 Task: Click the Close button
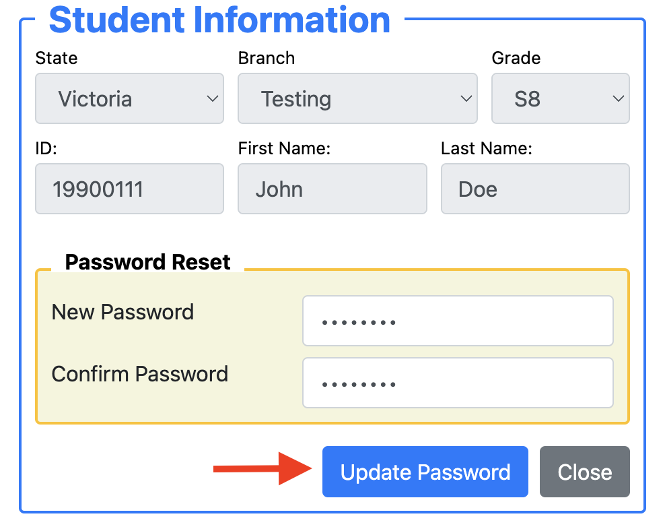click(584, 472)
